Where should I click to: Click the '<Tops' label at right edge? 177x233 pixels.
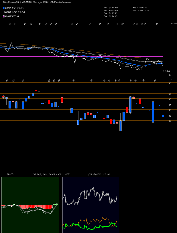(x=174, y=24)
